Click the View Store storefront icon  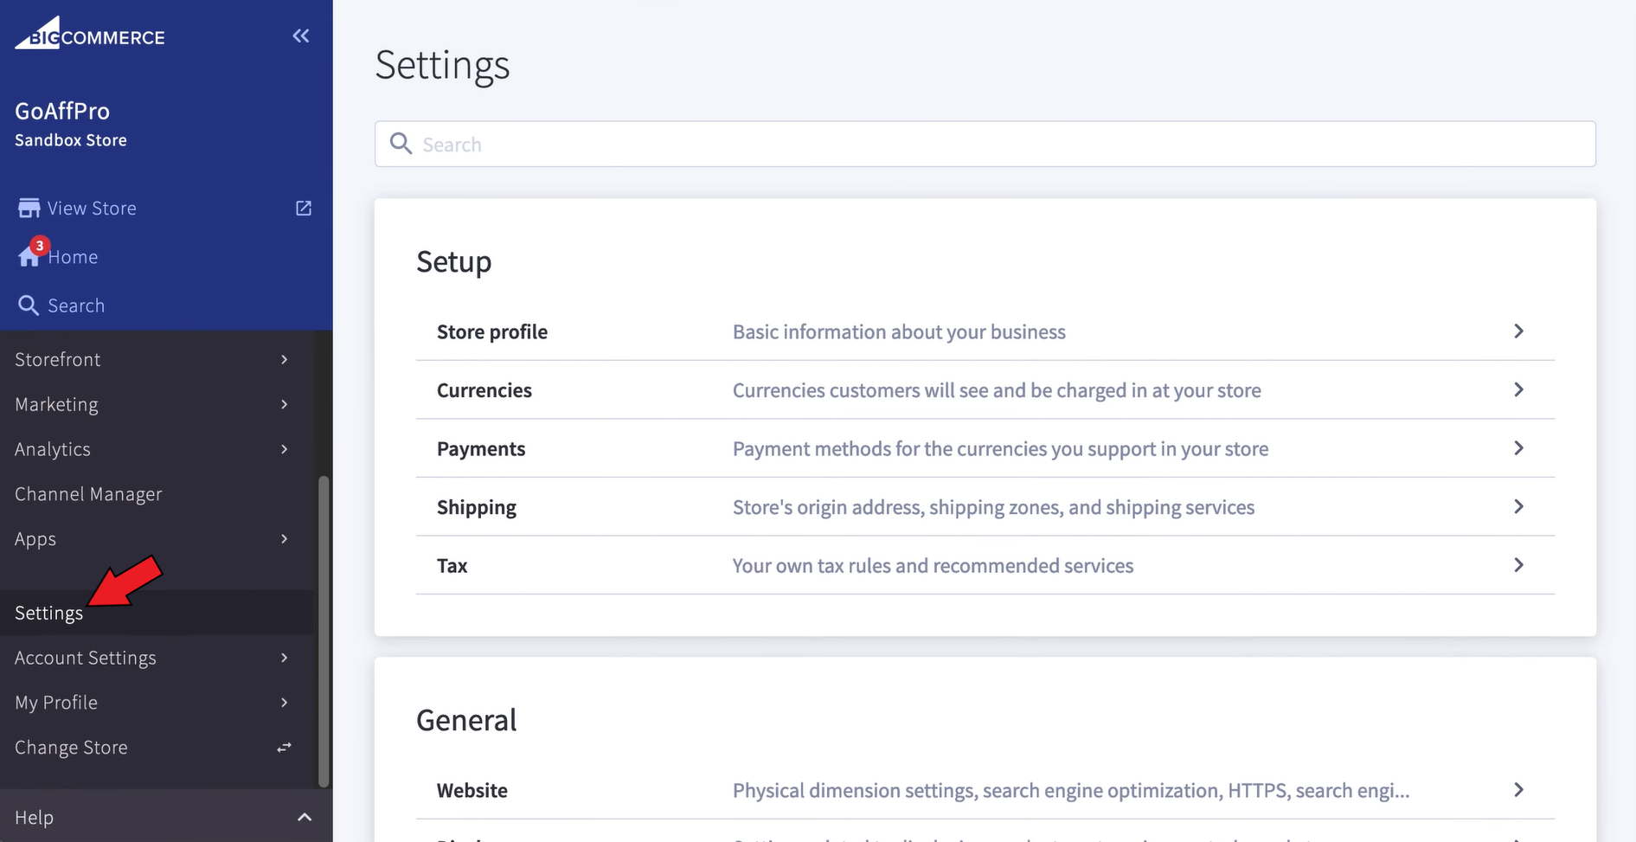click(29, 209)
